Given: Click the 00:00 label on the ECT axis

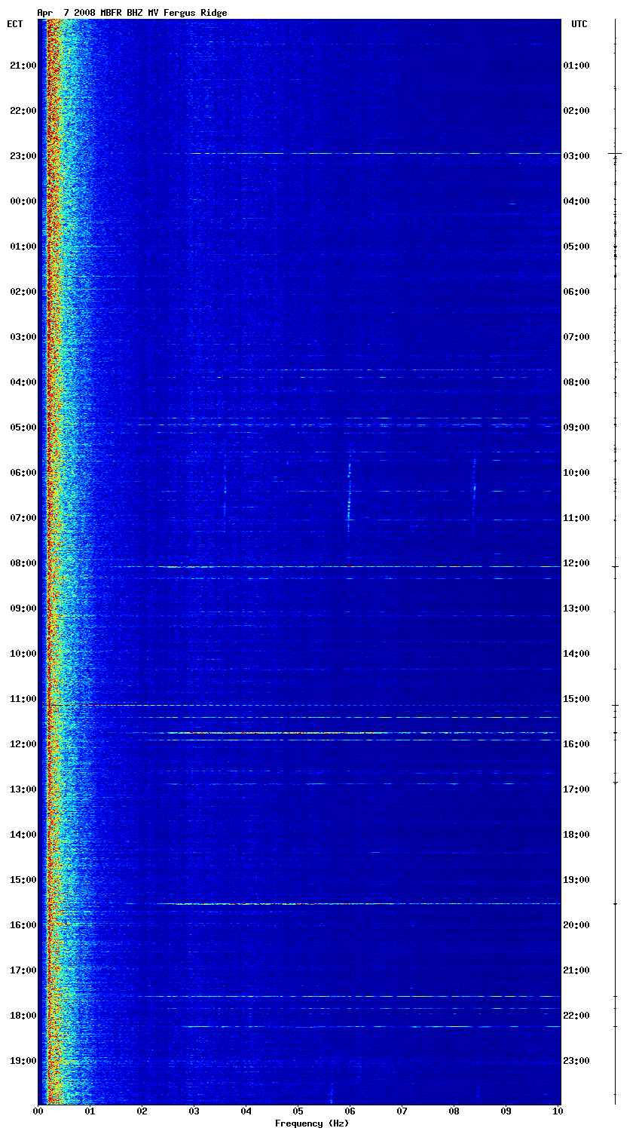Looking at the screenshot, I should pyautogui.click(x=23, y=201).
